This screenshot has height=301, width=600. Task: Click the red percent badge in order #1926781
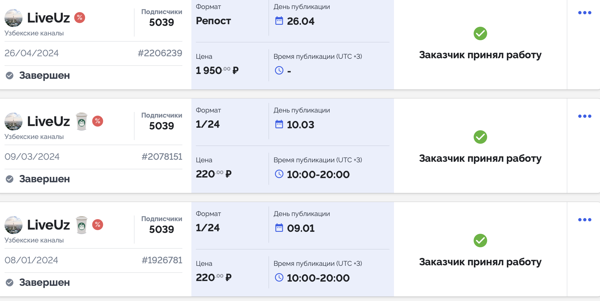tap(98, 225)
